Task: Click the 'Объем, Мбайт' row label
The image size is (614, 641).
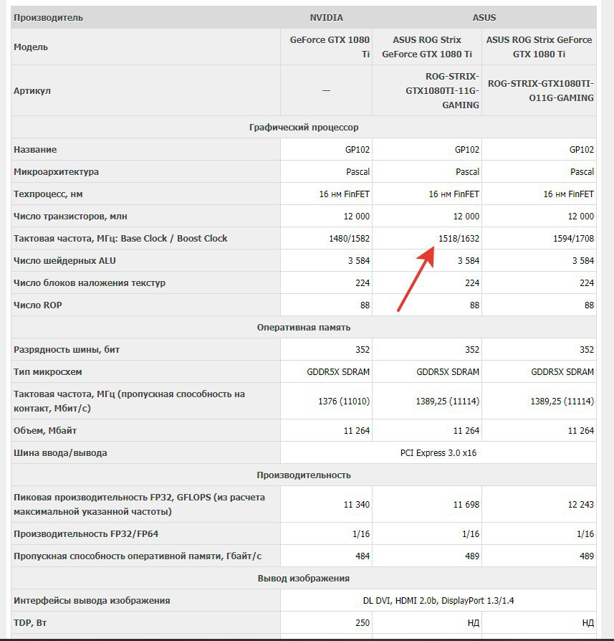Action: click(45, 430)
